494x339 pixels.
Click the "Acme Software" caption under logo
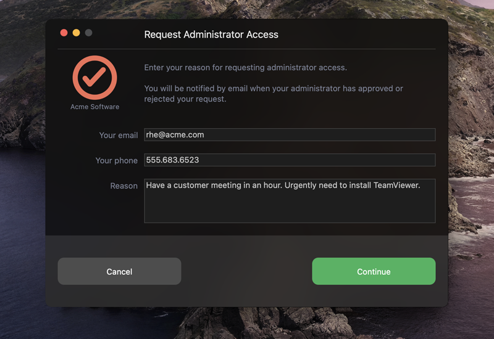[x=95, y=107]
